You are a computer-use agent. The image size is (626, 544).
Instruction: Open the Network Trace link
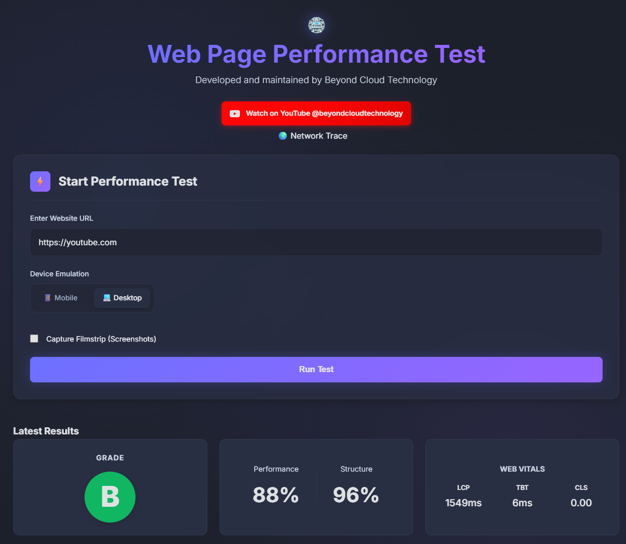click(319, 136)
